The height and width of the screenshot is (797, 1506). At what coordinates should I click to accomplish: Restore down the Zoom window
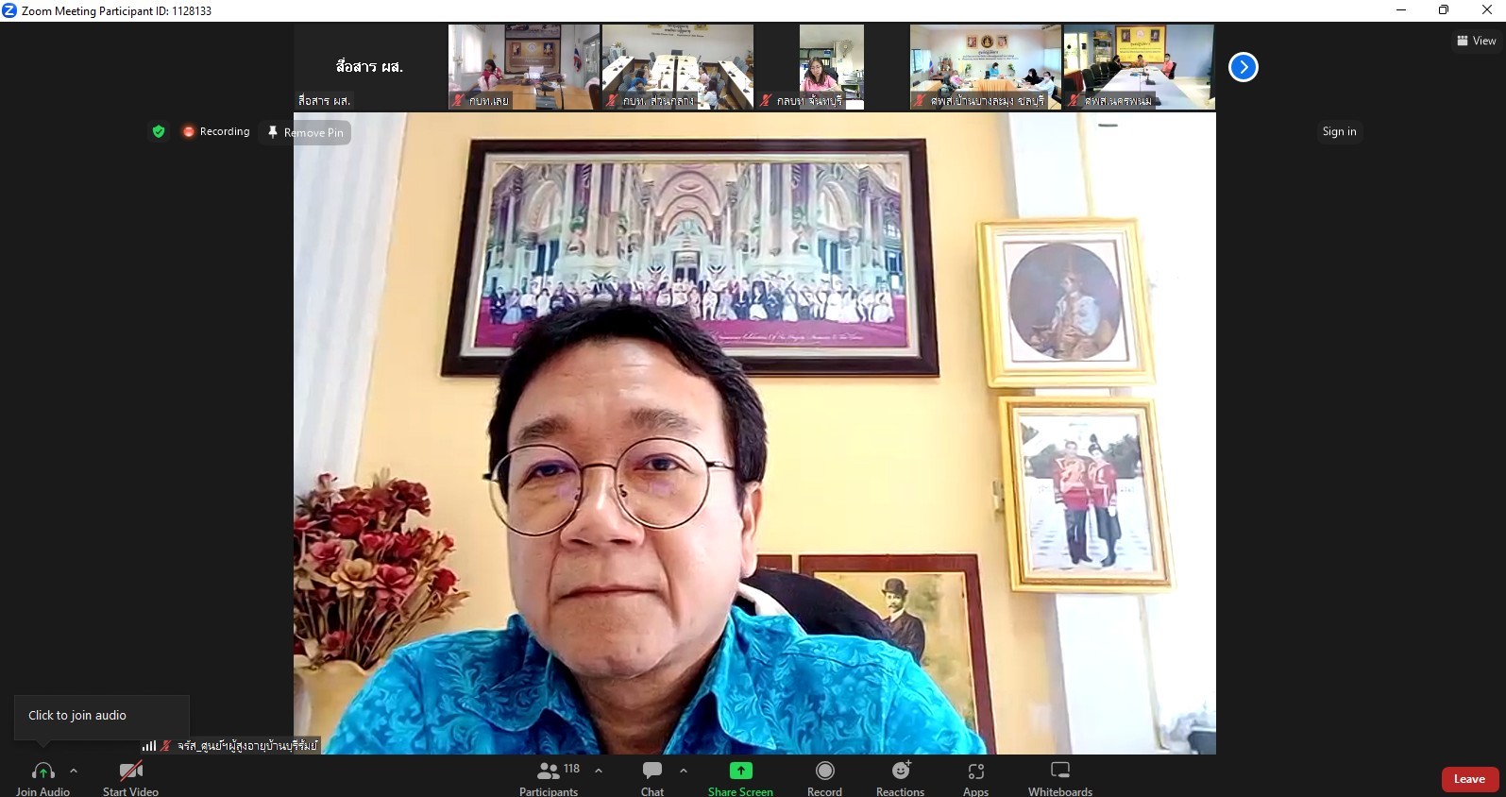(x=1444, y=10)
